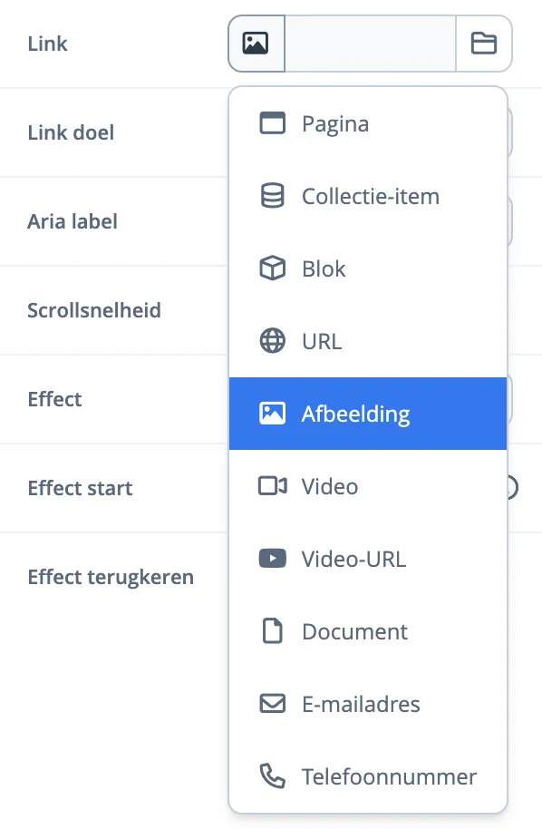Screen dimensions: 542x829
Task: Open the Link doel setting
Action: click(x=72, y=132)
